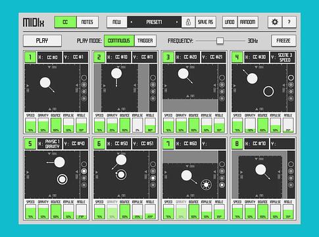Image resolution: width=319 pixels, height=237 pixels.
Task: Click the highlighted dotted attractor icon in pad 7
Action: point(222,185)
